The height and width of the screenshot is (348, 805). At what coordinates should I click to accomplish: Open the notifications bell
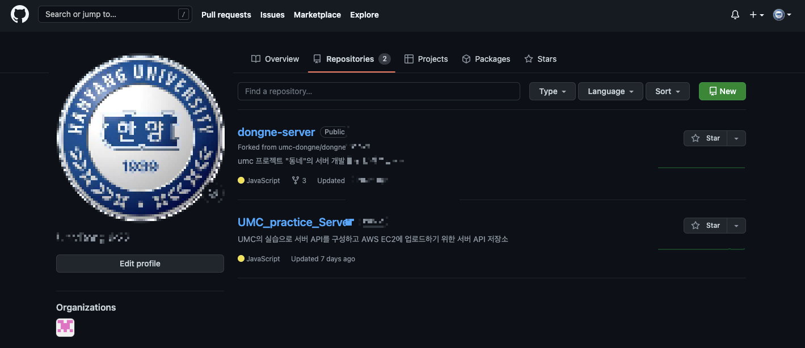735,15
